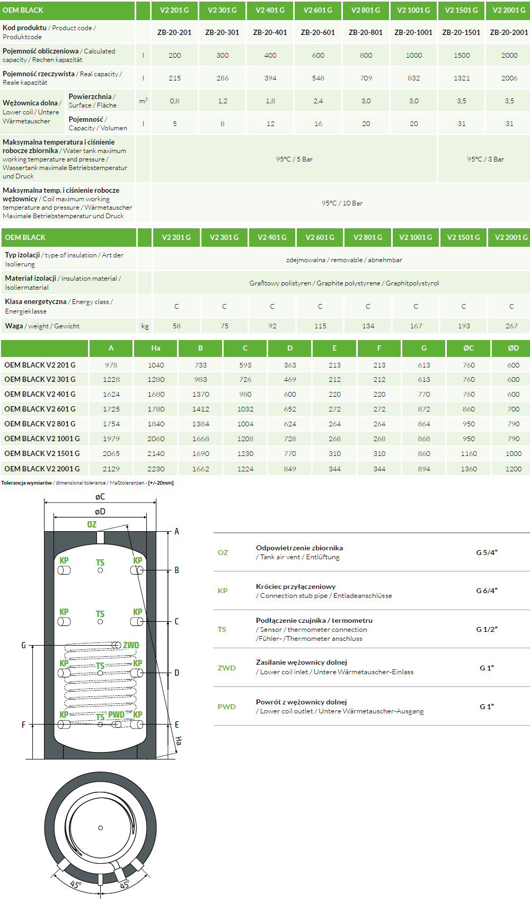Click the dimension value 1680

coord(156,394)
